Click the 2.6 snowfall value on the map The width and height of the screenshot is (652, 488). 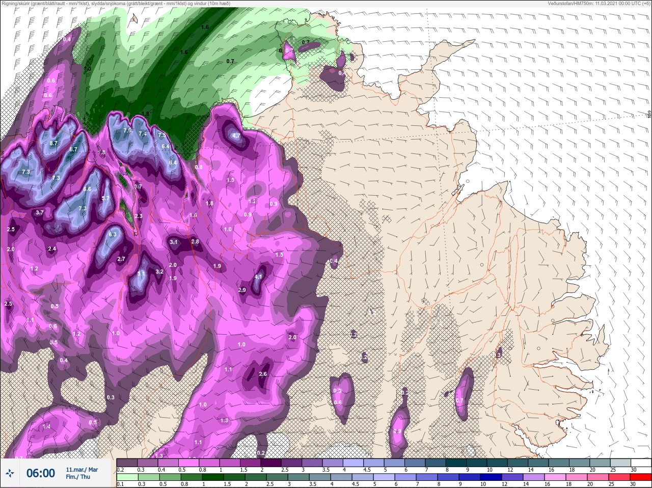pyautogui.click(x=263, y=374)
